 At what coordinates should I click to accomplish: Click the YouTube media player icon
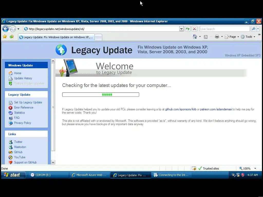(10, 157)
